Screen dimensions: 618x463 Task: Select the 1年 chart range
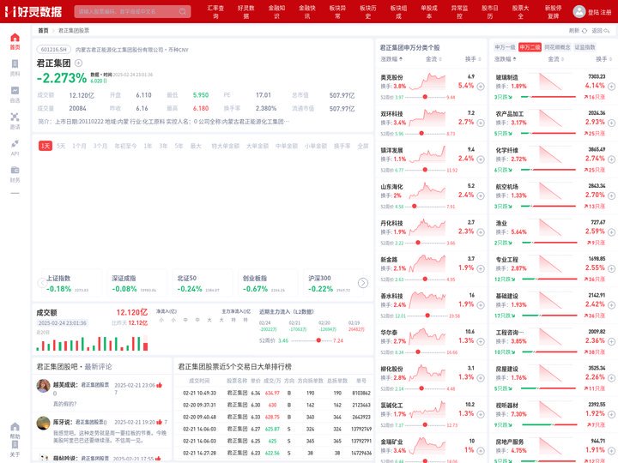(x=148, y=146)
